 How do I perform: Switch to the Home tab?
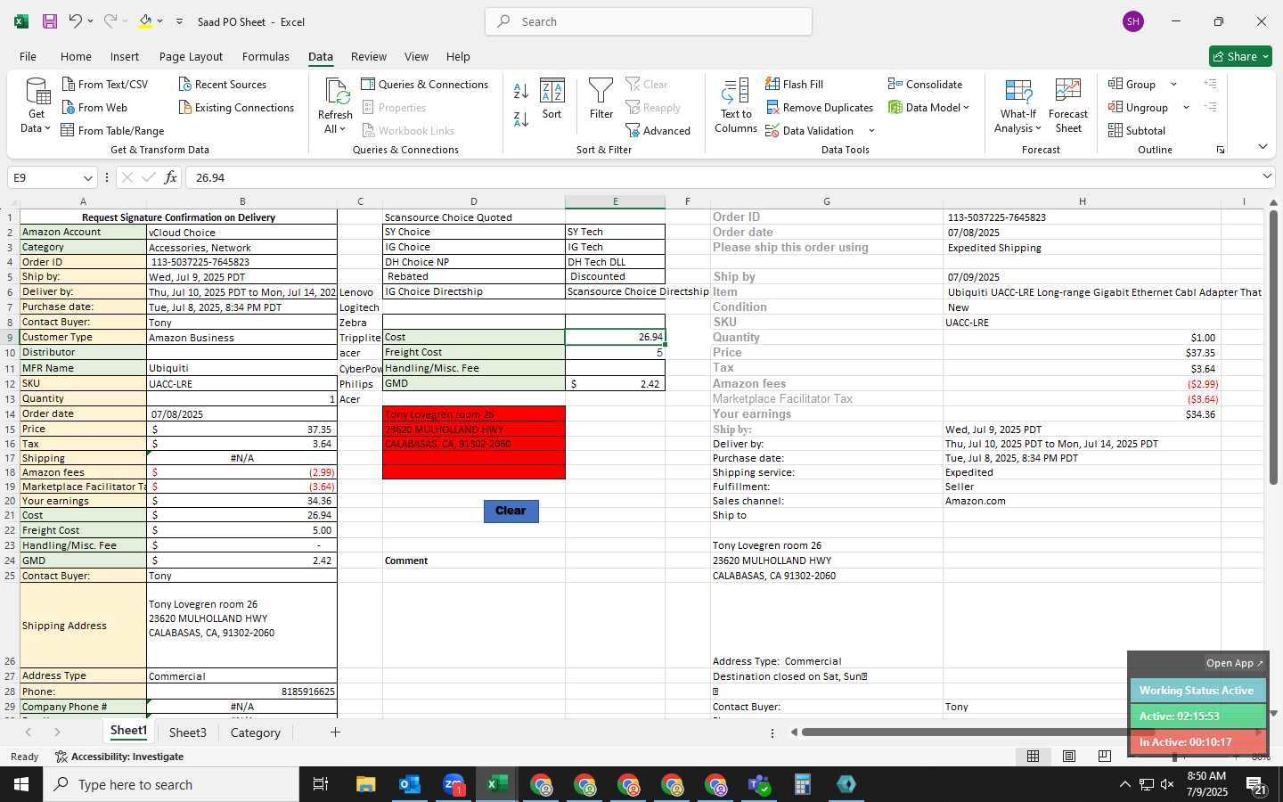76,56
